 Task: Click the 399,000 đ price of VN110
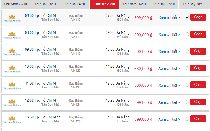tap(143, 18)
